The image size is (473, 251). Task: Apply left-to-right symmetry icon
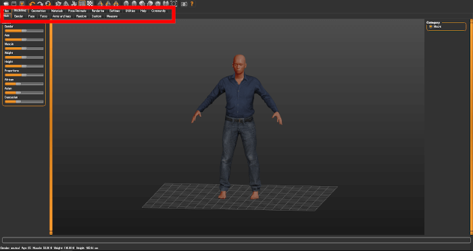click(x=108, y=3)
